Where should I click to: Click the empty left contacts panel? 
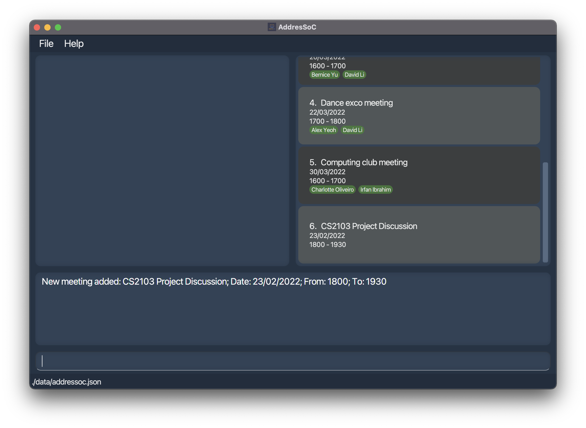point(162,160)
